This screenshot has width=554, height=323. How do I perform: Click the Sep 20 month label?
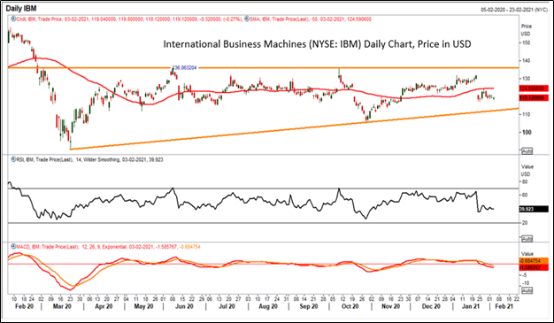tap(309, 306)
